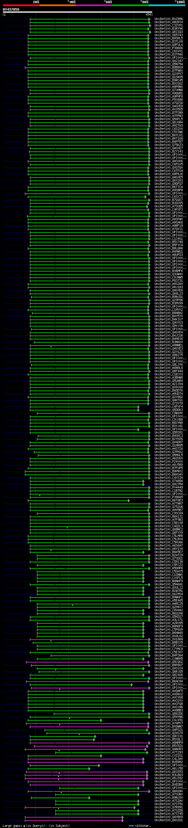Click the UniRef100_C5KU66 label
The height and width of the screenshot is (828, 188).
(169, 542)
